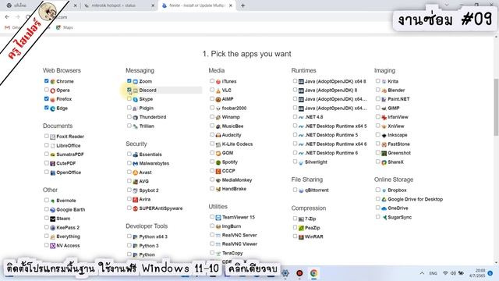Image resolution: width=499 pixels, height=281 pixels.
Task: Click the Firefox app icon
Action: click(x=53, y=99)
